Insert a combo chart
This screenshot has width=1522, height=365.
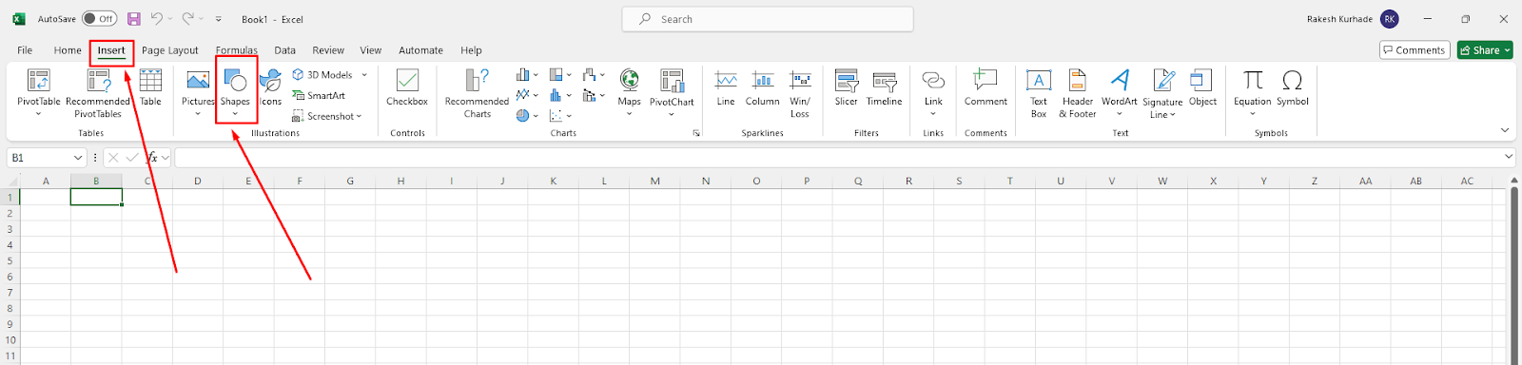pos(594,95)
